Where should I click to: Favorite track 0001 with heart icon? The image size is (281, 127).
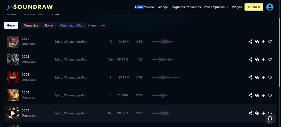270,42
